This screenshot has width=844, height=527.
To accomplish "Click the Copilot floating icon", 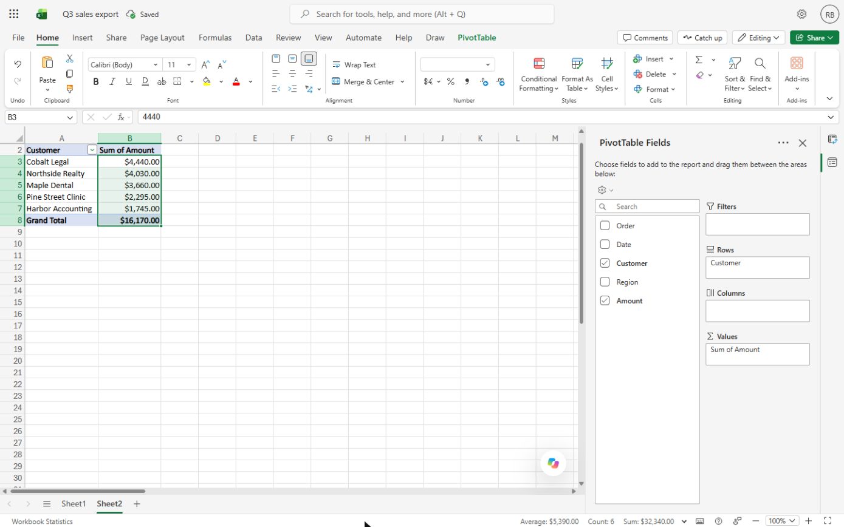I will [553, 463].
